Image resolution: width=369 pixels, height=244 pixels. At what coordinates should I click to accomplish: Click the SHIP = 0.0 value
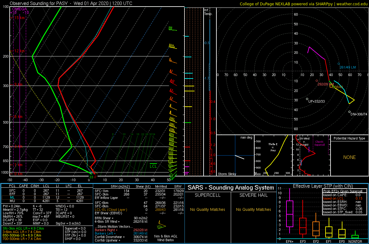click(x=73, y=239)
